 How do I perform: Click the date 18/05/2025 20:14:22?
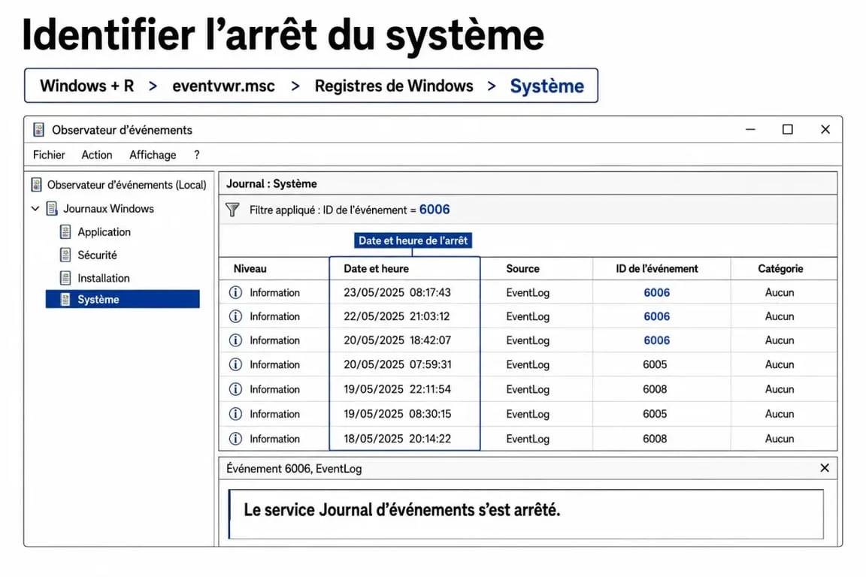[397, 439]
